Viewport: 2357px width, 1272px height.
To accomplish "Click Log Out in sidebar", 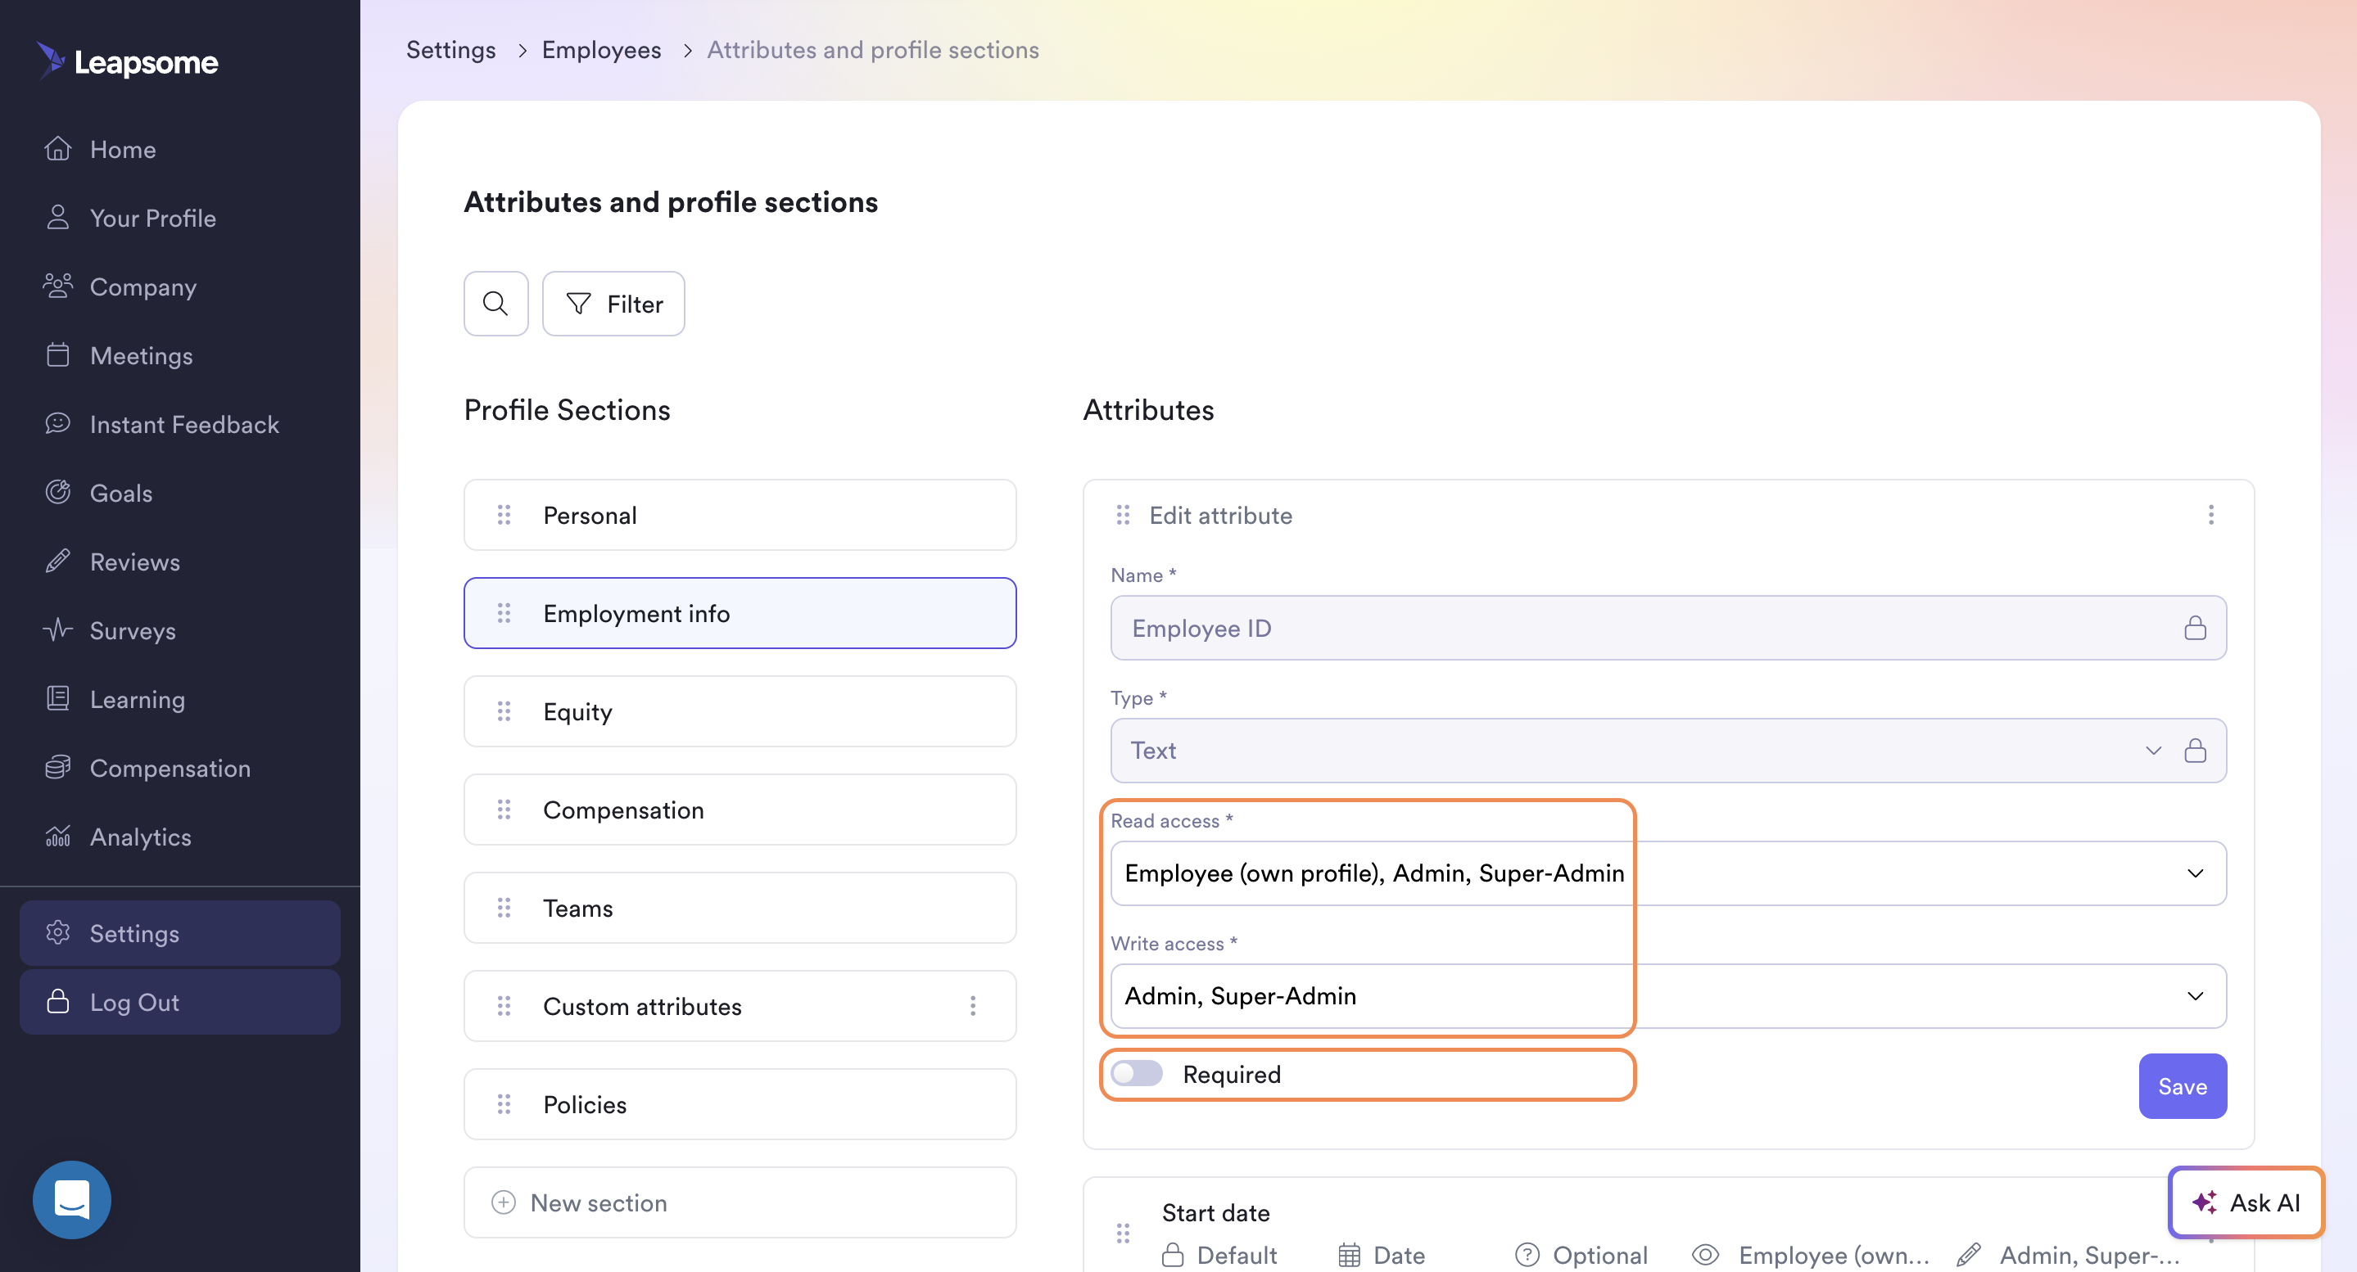I will tap(180, 1001).
